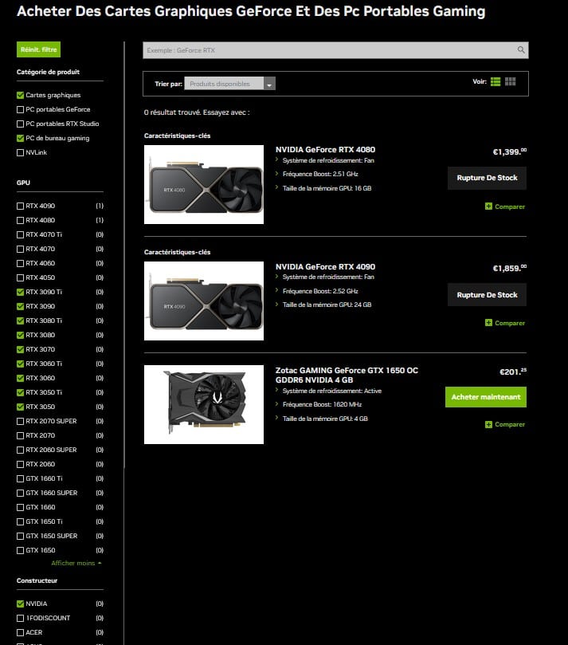Check the GTX 1650 SUPER filter
Image resolution: width=568 pixels, height=645 pixels.
click(x=20, y=536)
